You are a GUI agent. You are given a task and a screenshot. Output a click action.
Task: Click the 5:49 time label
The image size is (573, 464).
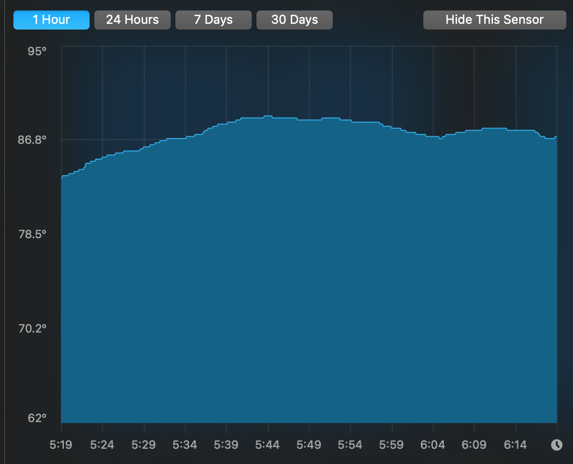[x=309, y=445]
